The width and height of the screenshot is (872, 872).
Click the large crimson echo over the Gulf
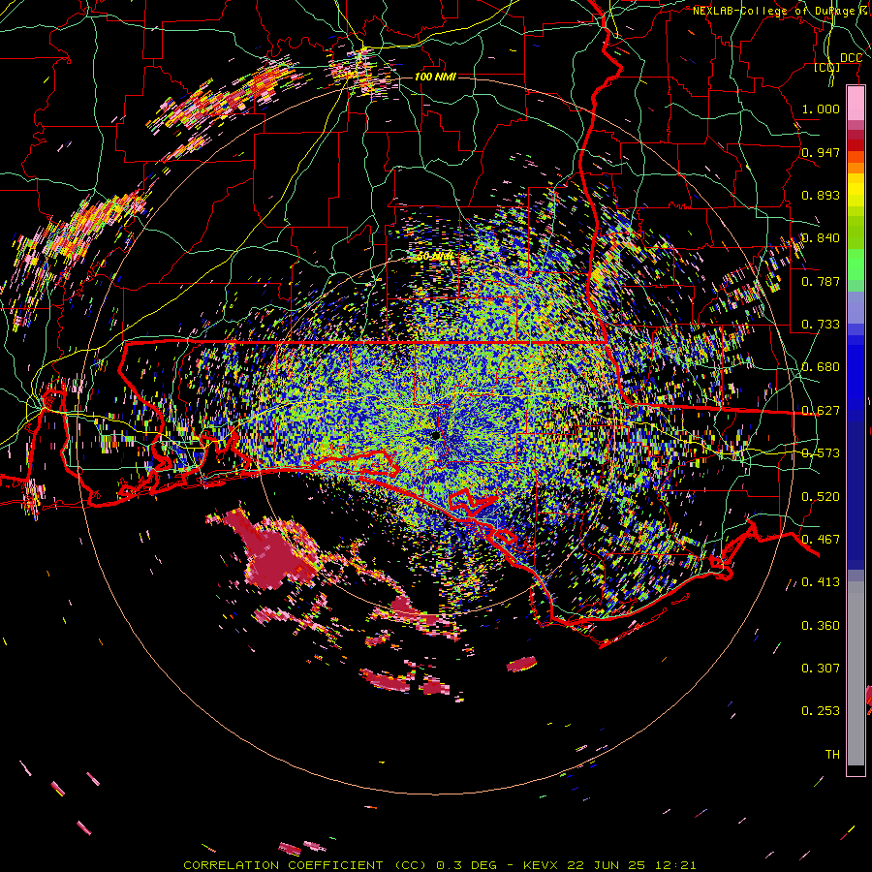(x=271, y=550)
